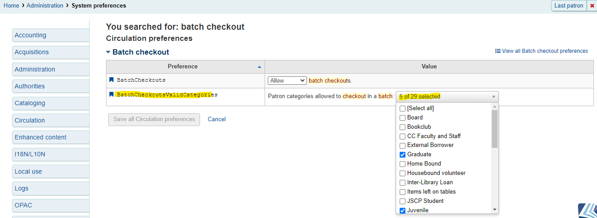Click the Cancel link

(217, 119)
